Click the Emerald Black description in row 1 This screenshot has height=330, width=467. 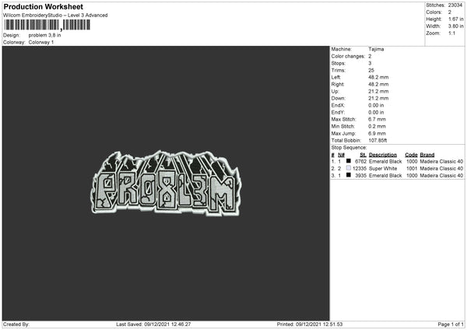point(385,161)
